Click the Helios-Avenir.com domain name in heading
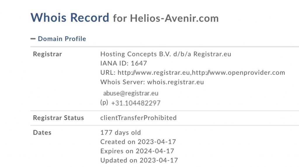The image size is (299, 167). 174,18
